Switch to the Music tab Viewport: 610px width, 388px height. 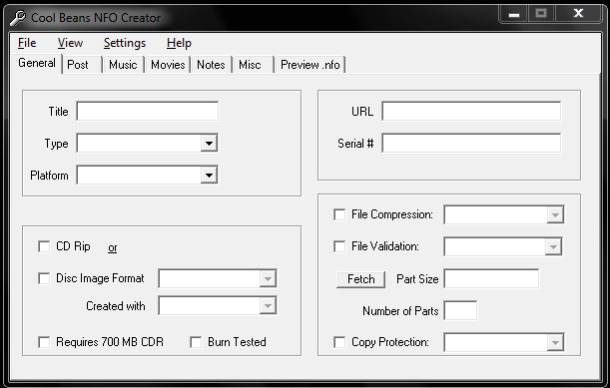(123, 65)
